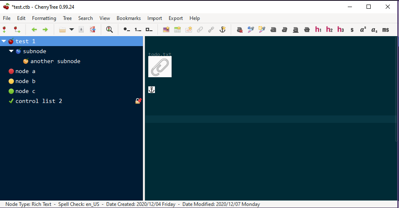Remove formatting from selected text
Screen dimensions: 399x208
tap(239, 29)
